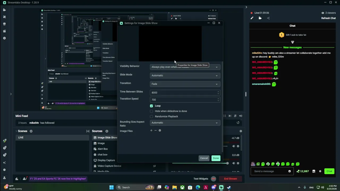Add a new scene with plus icon
The height and width of the screenshot is (191, 340).
click(31, 131)
